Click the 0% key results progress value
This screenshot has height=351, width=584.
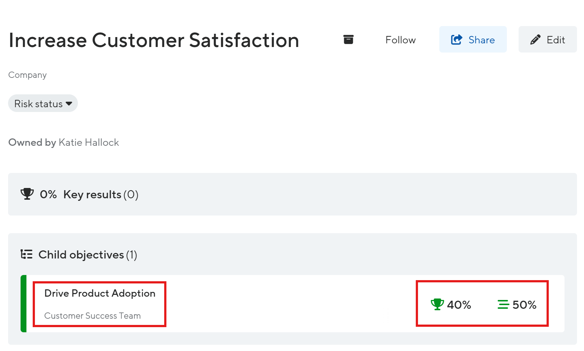coord(48,194)
